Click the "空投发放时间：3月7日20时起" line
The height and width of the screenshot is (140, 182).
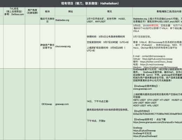(108, 42)
